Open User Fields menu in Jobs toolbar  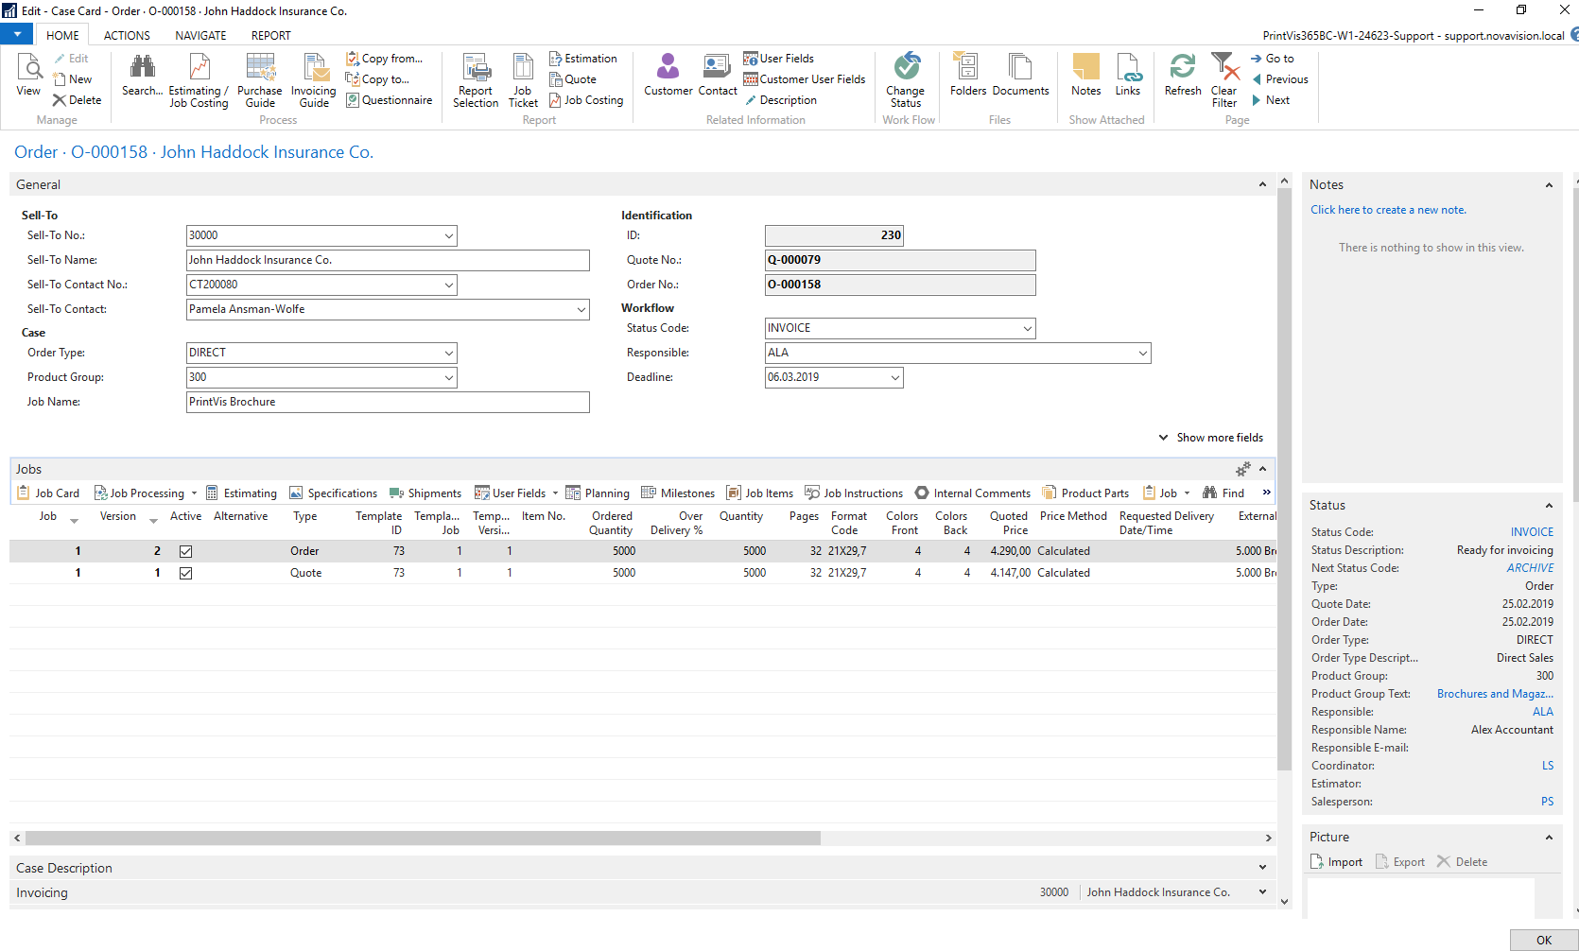coord(516,493)
